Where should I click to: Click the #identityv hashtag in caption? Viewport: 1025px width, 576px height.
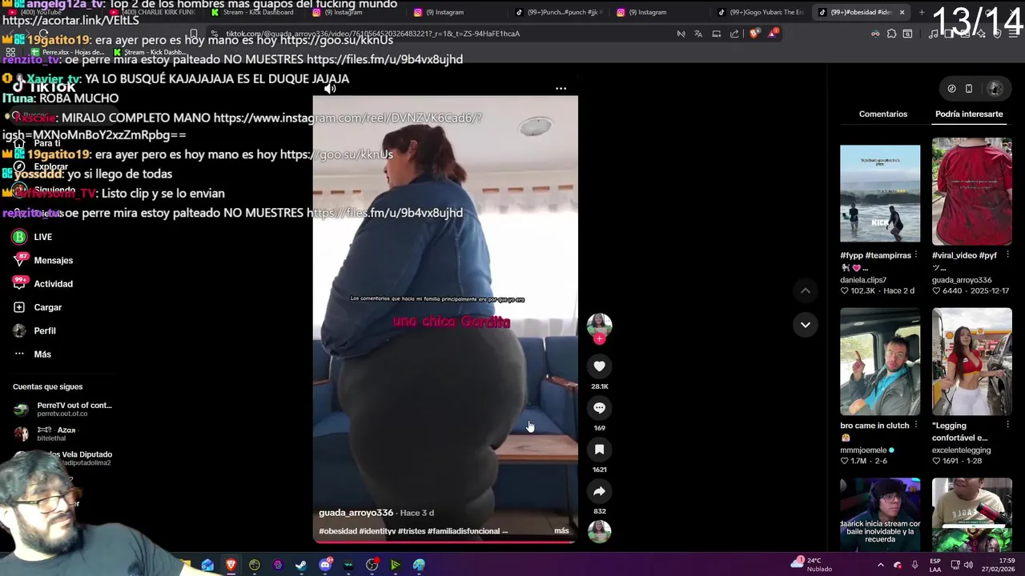[377, 530]
